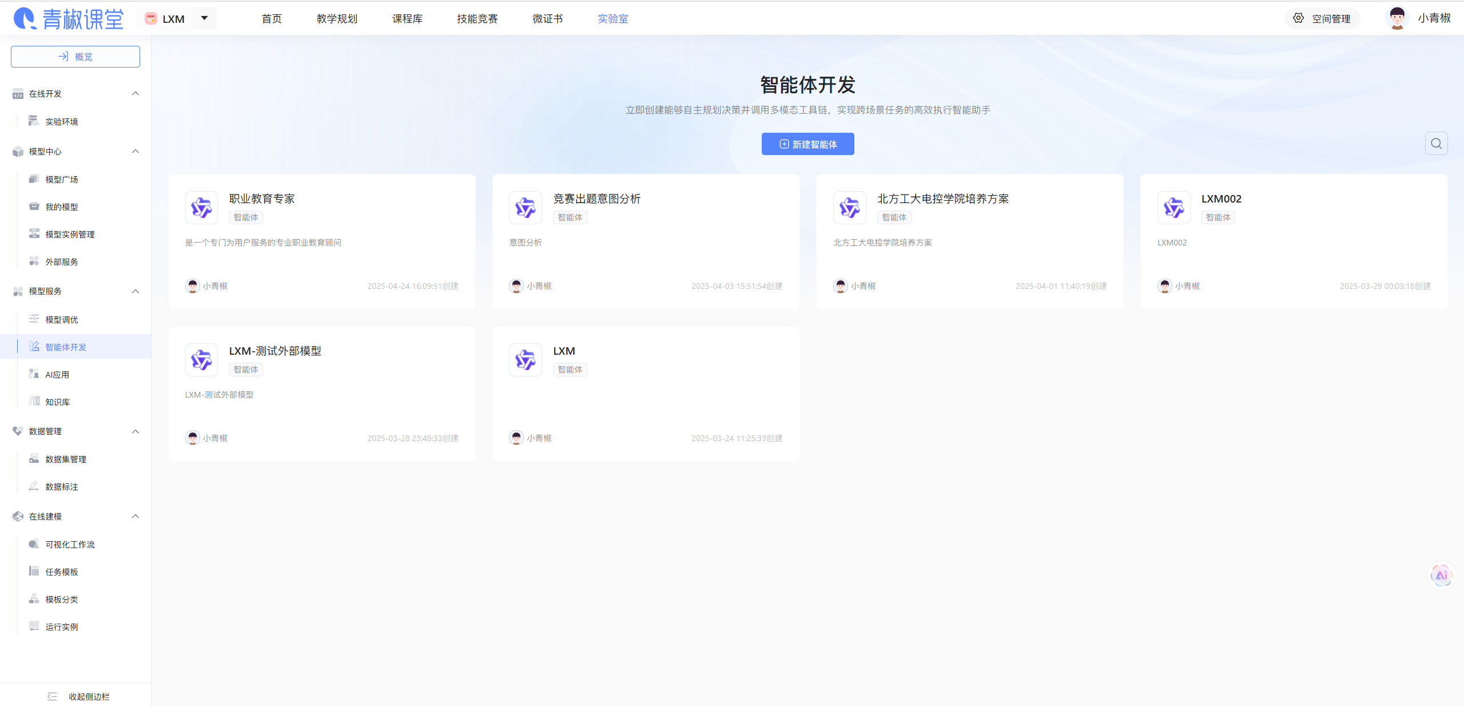
Task: Collapse the 数据管理 section chevron
Action: click(x=136, y=431)
